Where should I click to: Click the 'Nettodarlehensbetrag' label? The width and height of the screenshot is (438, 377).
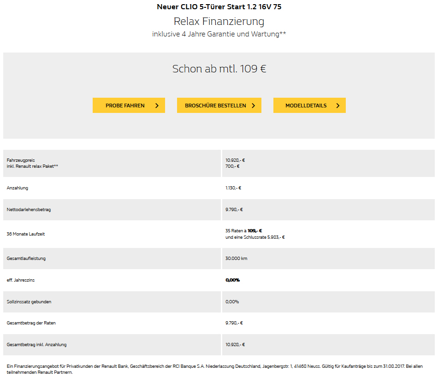coord(29,209)
